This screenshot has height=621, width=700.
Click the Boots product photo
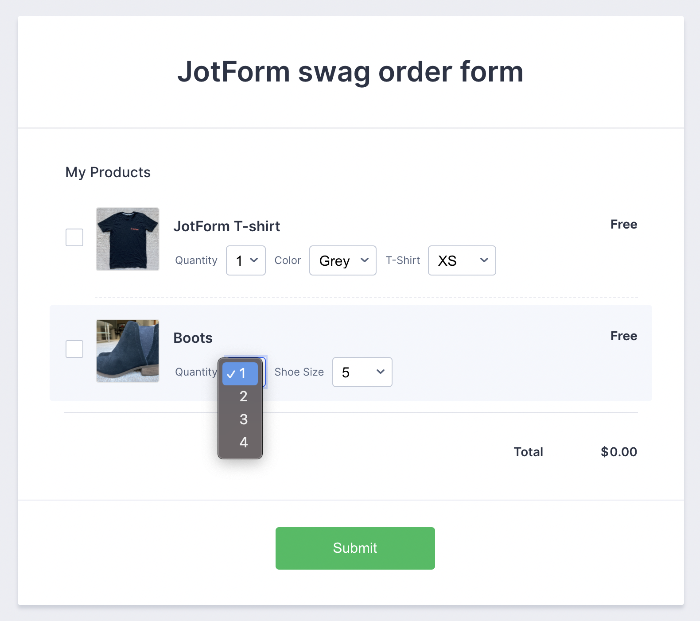(128, 351)
